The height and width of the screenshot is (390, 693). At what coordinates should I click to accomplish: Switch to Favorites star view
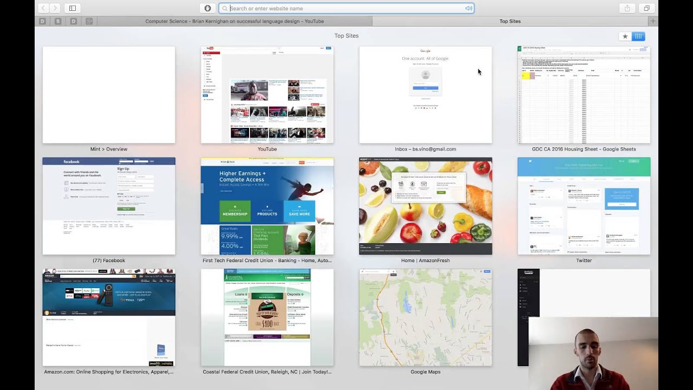(625, 36)
